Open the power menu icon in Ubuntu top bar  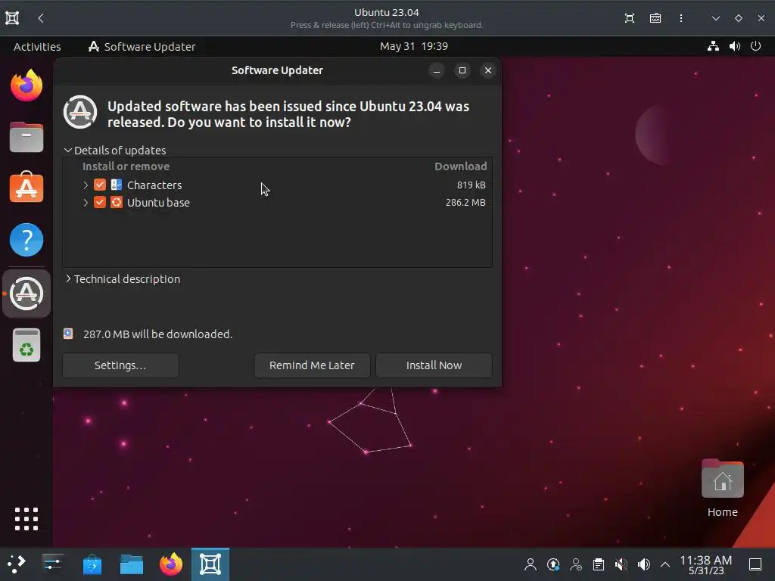pos(756,46)
